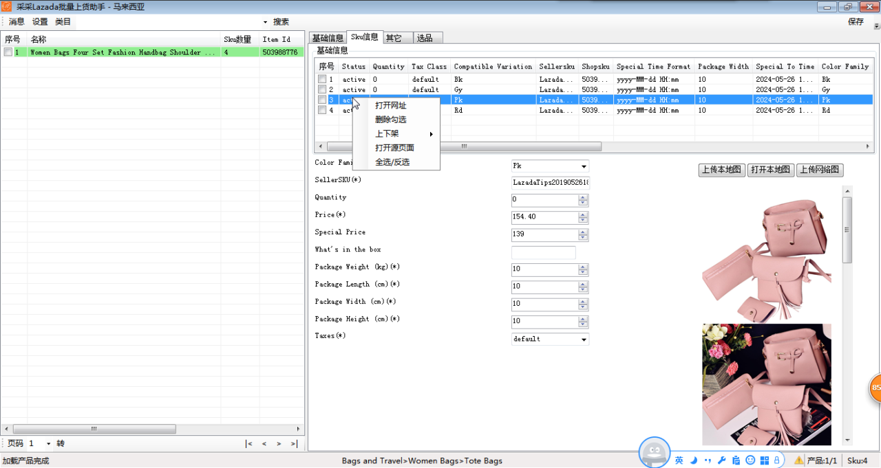881x468 pixels.
Task: Open the page number dropdown
Action: pyautogui.click(x=48, y=444)
